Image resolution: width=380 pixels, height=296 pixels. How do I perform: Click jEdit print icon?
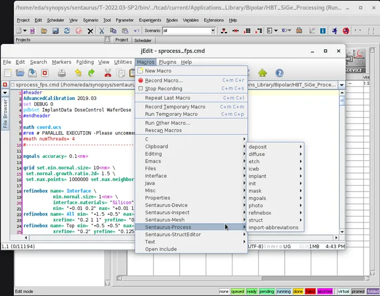coord(62,73)
